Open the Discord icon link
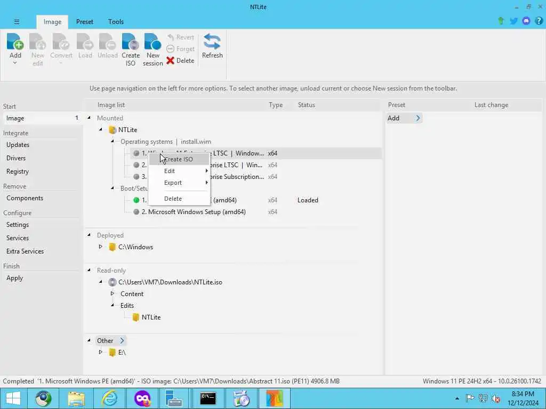 tap(526, 21)
